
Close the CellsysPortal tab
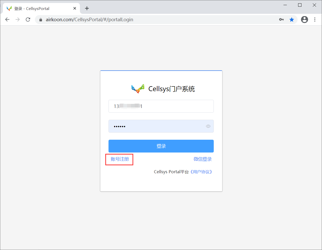click(75, 8)
